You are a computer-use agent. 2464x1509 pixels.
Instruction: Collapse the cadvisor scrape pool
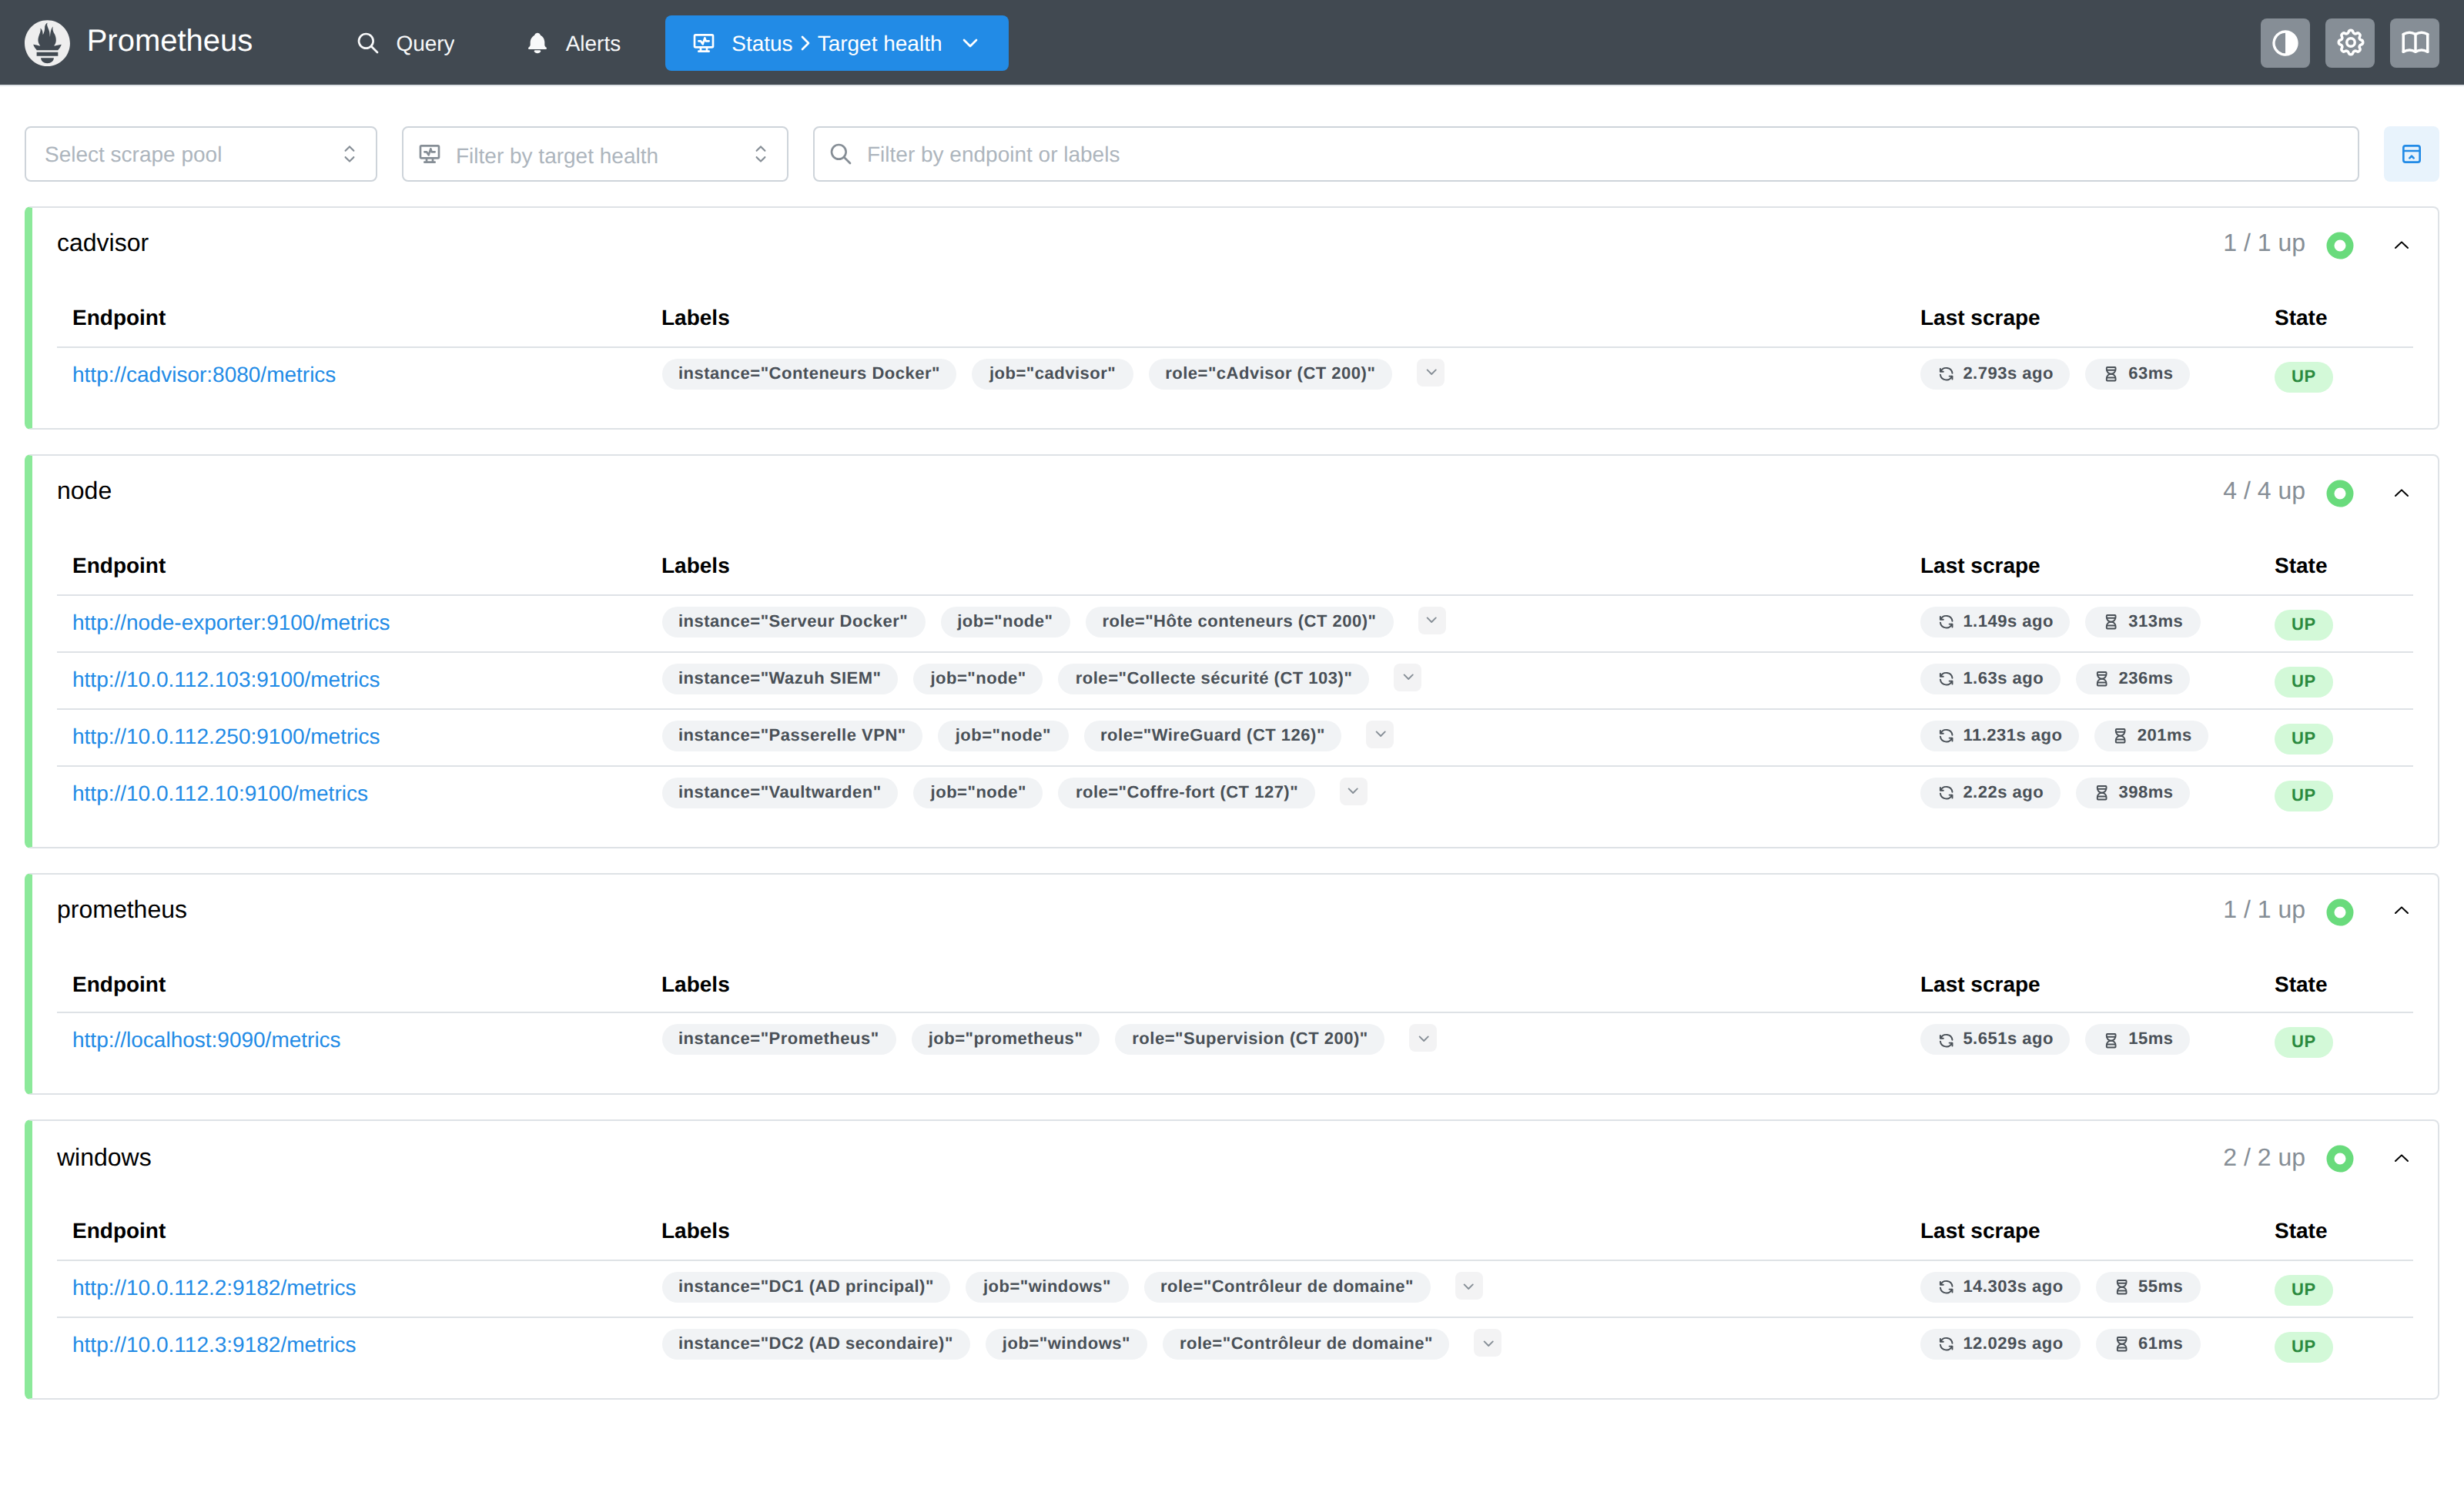pos(2401,245)
